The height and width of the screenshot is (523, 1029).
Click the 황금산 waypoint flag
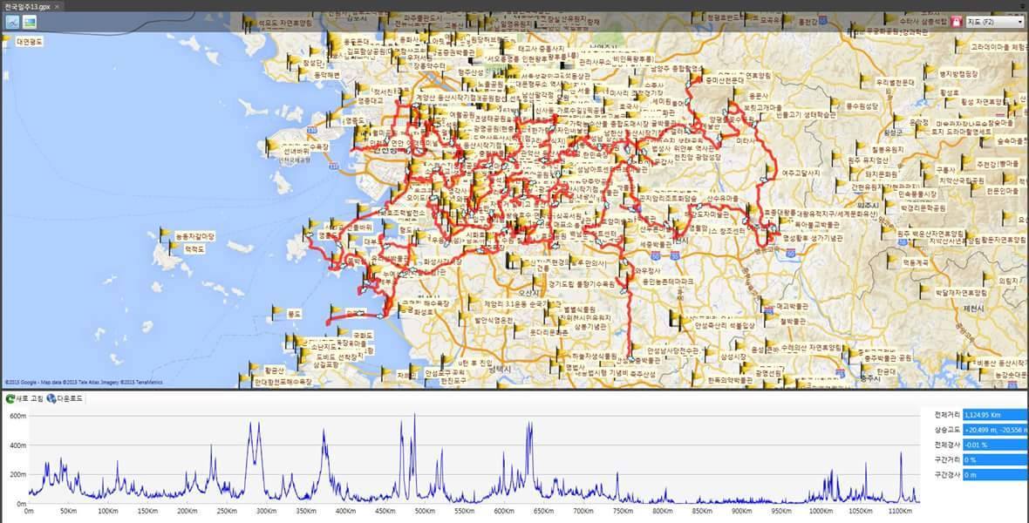coord(254,368)
